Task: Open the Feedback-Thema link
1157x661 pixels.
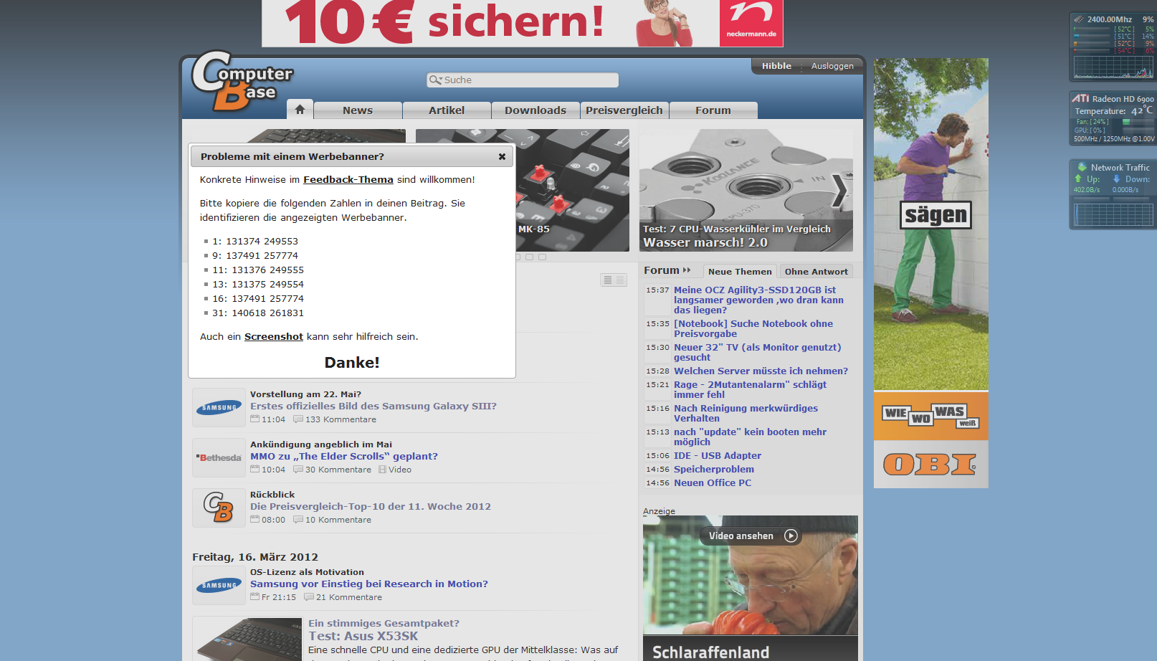Action: [x=348, y=180]
